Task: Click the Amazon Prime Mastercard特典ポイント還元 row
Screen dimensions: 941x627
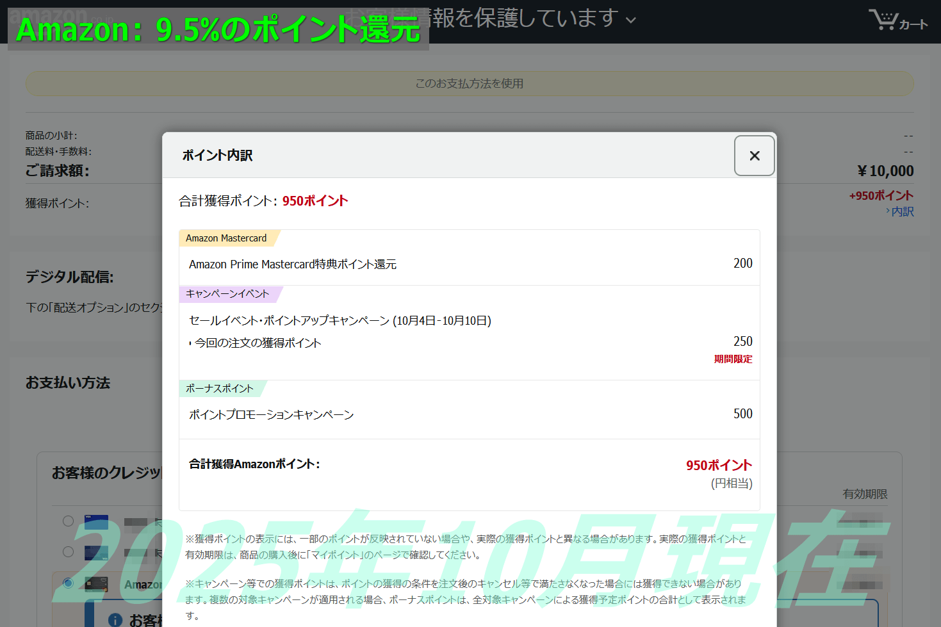Action: click(x=293, y=265)
